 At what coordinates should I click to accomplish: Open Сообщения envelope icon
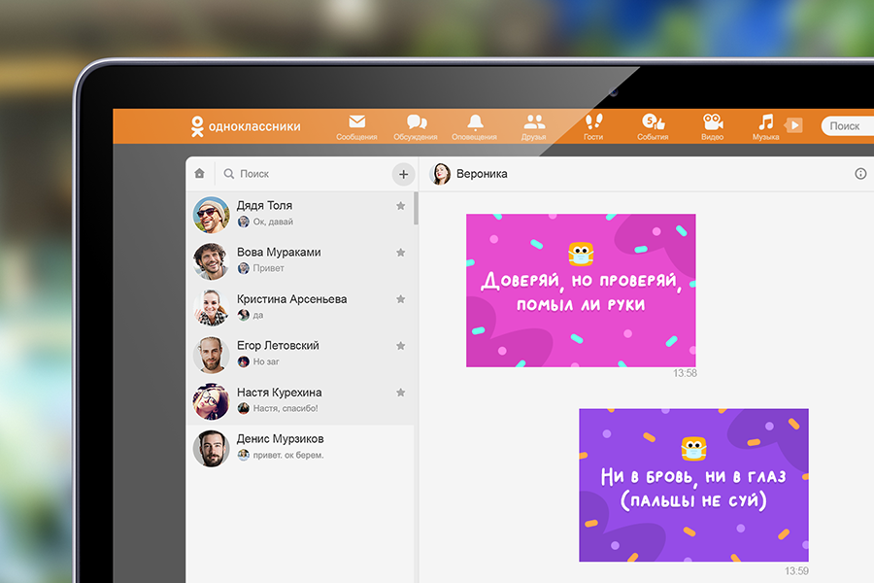coord(356,121)
